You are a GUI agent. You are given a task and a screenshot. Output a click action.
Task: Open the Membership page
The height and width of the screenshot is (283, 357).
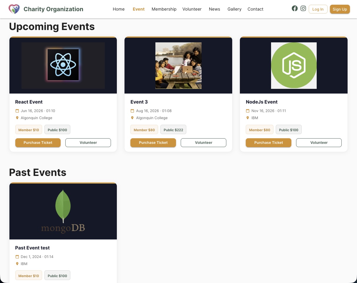(x=164, y=9)
